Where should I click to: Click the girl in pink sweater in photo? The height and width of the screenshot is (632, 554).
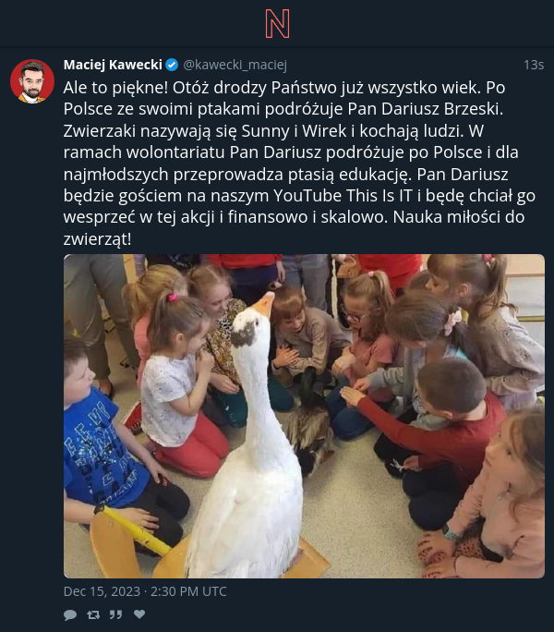tap(501, 496)
